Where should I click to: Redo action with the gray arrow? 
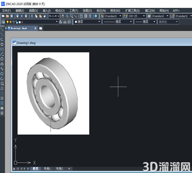tap(55, 16)
